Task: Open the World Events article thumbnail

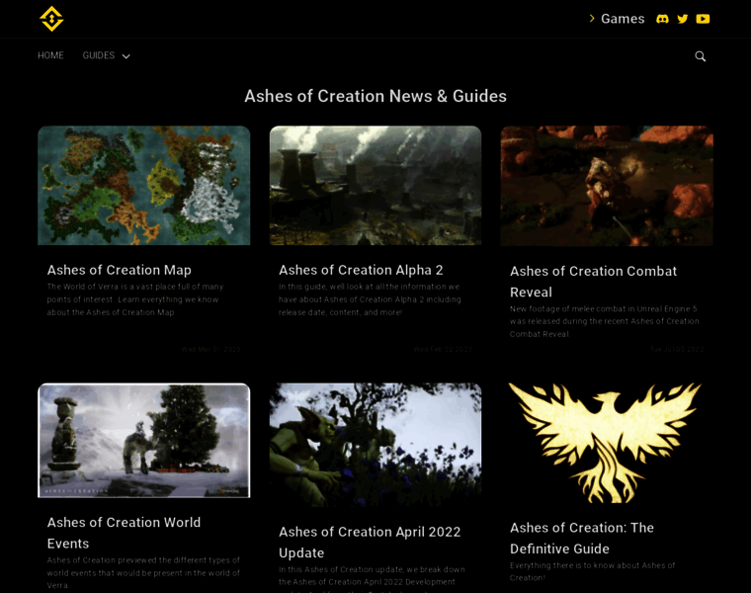Action: 143,440
